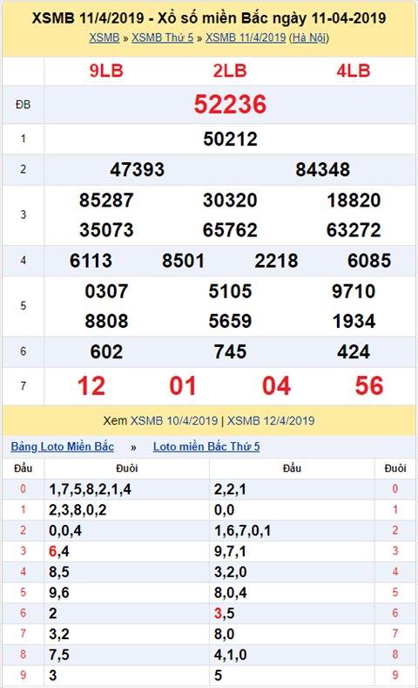The height and width of the screenshot is (688, 418).
Task: View XSMB 12/4/2019 next day results
Action: (271, 421)
